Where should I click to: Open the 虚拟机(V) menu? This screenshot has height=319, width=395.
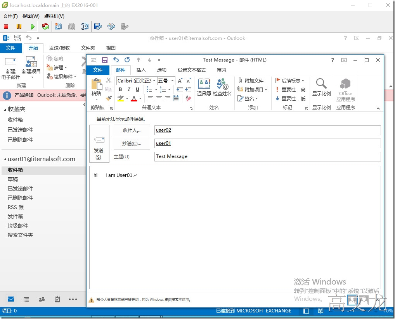coord(54,16)
